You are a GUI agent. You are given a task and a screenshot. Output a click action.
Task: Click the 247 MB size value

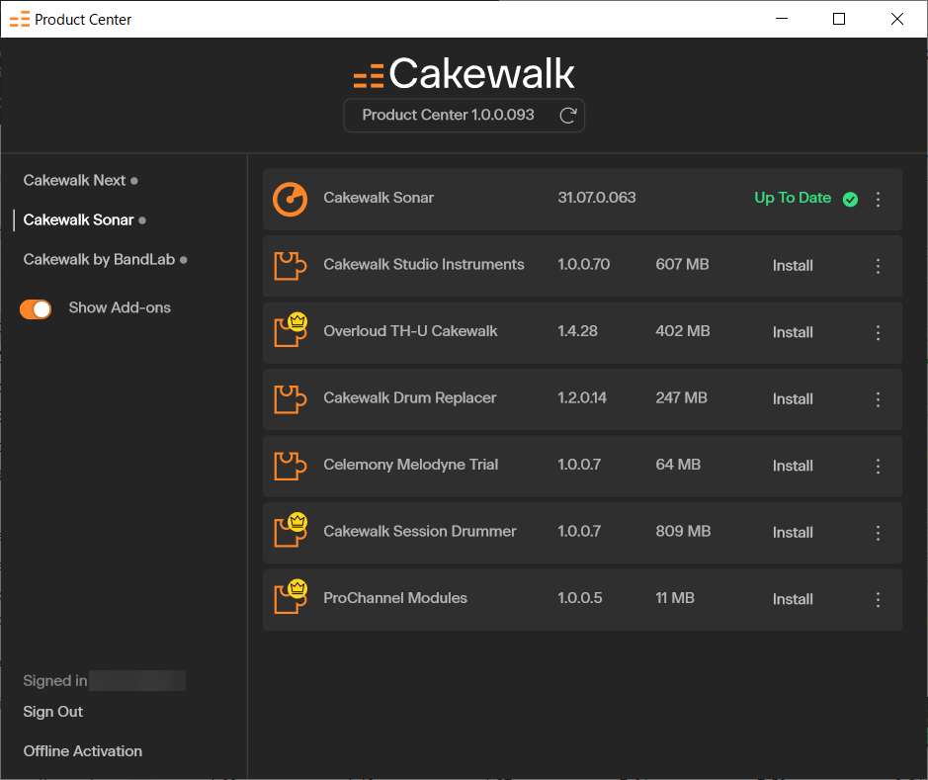coord(681,397)
